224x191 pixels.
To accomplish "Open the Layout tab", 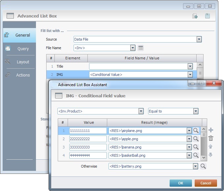I will click(23, 62).
